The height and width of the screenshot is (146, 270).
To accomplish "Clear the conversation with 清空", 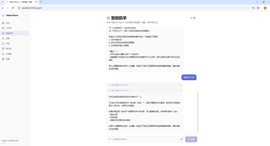I will (193, 18).
